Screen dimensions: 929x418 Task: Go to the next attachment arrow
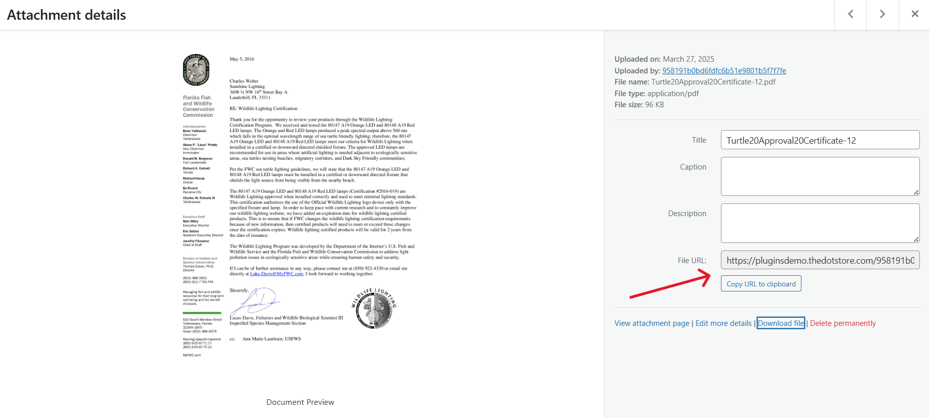click(x=882, y=14)
